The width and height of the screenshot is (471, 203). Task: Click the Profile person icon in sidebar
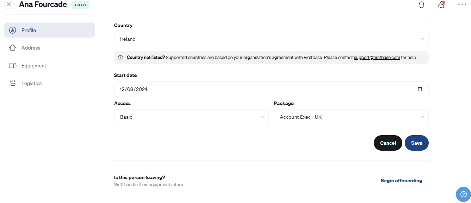pyautogui.click(x=13, y=30)
